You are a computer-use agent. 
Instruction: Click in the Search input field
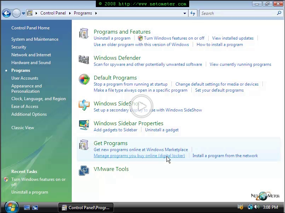click(x=238, y=13)
